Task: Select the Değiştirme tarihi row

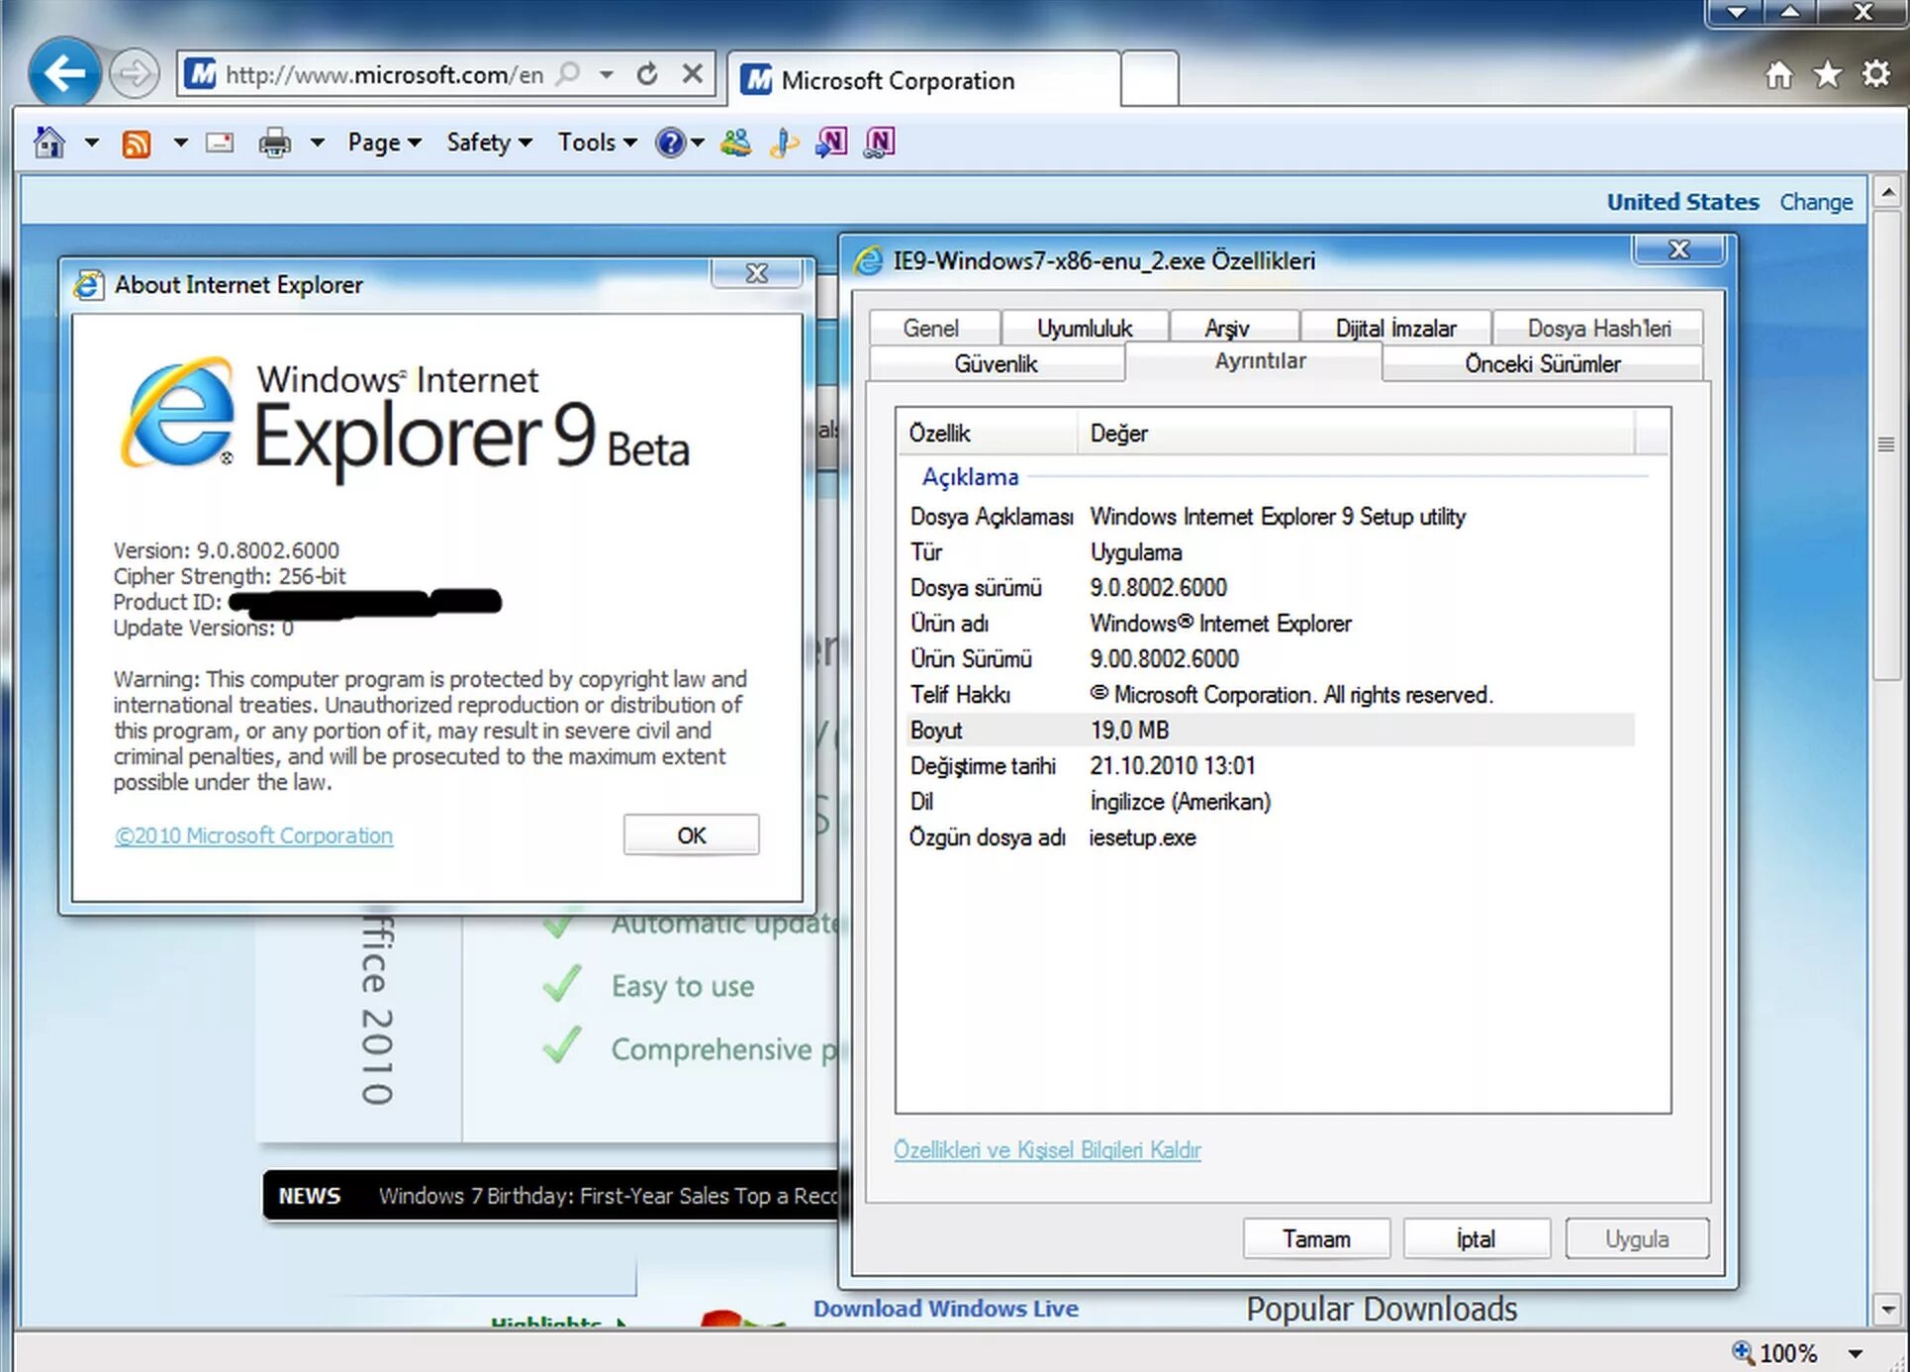Action: point(1269,765)
